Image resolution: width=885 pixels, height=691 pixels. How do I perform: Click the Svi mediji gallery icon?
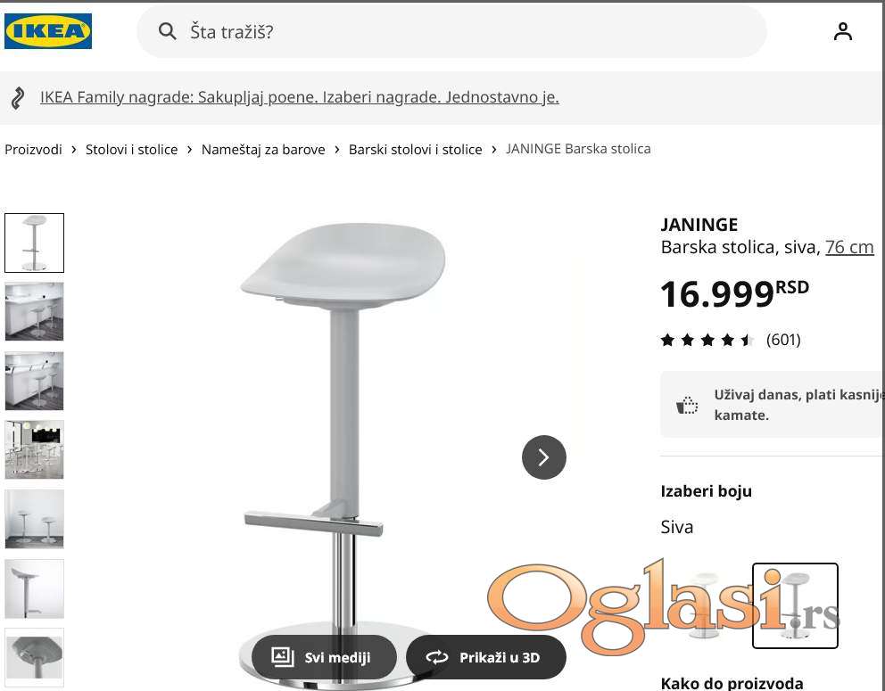tap(283, 656)
